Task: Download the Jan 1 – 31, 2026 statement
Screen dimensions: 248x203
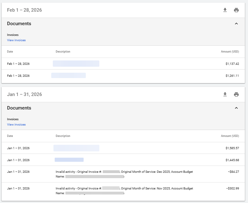Action: pyautogui.click(x=225, y=94)
